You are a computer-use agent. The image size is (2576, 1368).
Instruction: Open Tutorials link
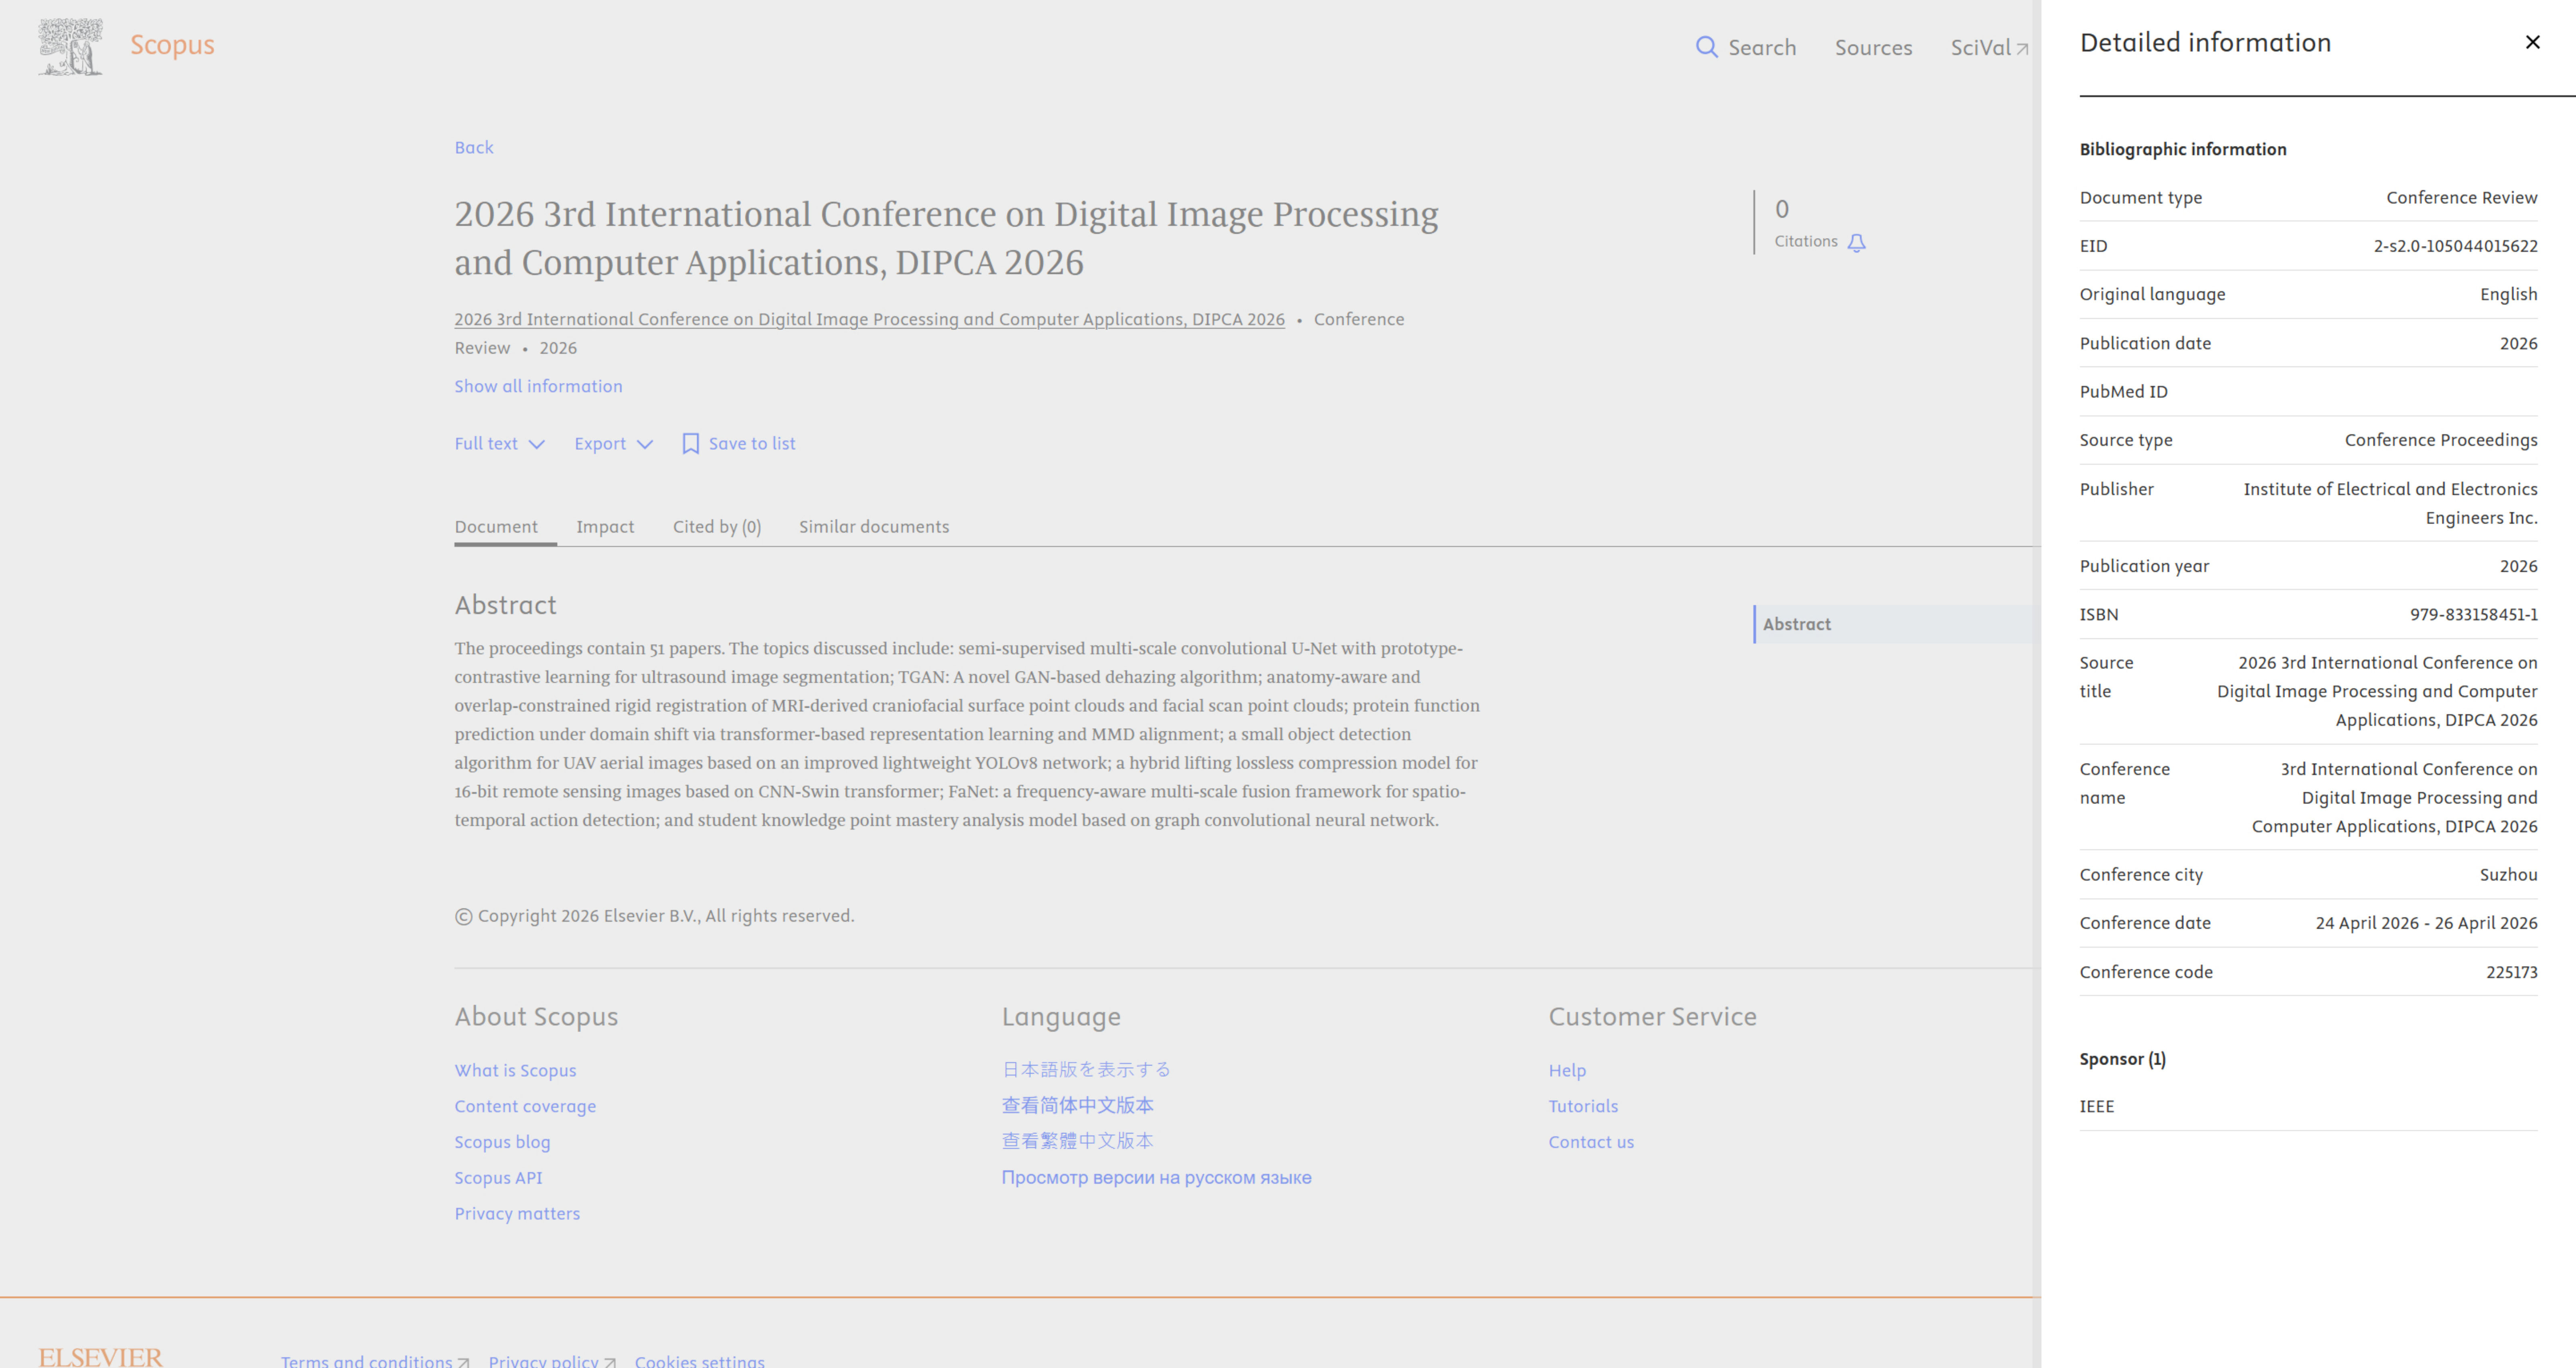(x=1583, y=1106)
